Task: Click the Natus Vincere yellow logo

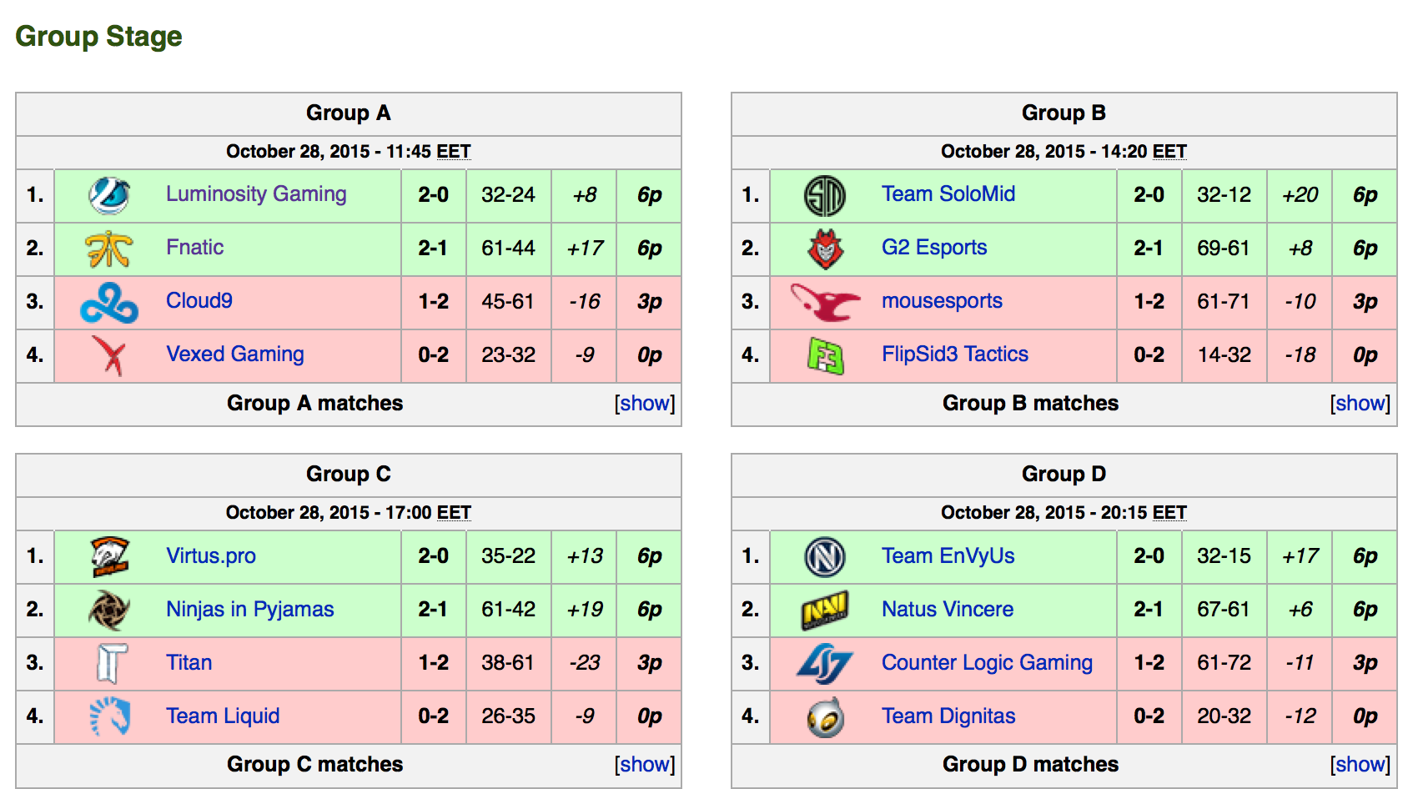Action: [825, 611]
